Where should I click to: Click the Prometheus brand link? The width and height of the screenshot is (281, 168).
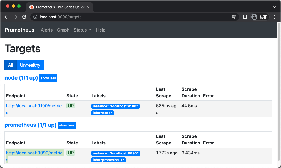[19, 30]
